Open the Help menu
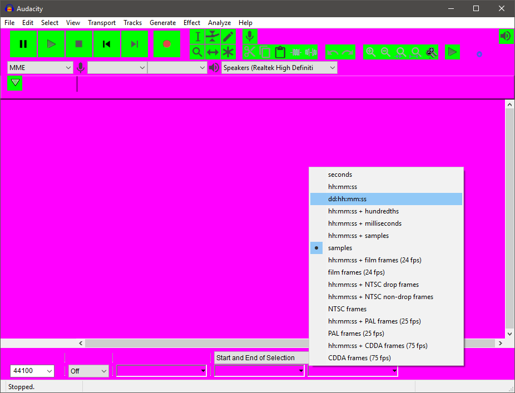Viewport: 515px width, 393px height. (245, 23)
